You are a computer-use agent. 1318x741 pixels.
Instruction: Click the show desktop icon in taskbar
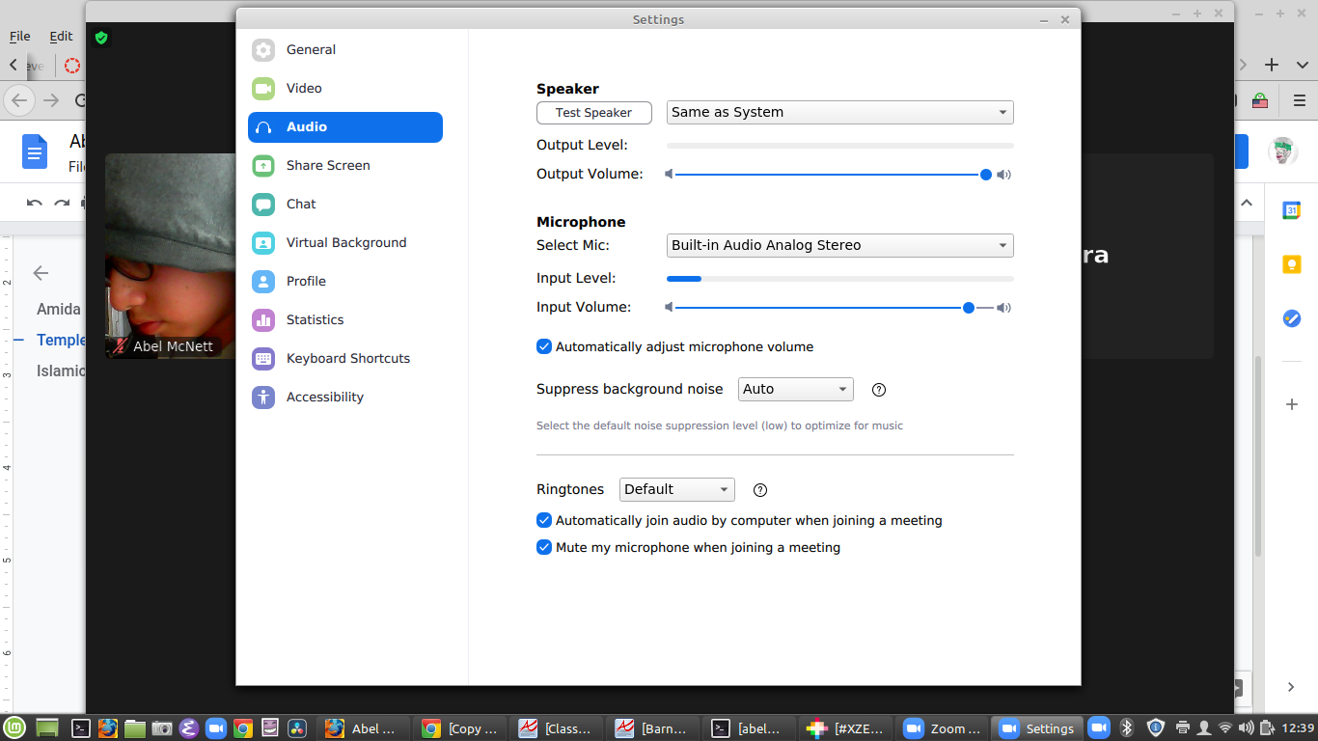pyautogui.click(x=47, y=728)
